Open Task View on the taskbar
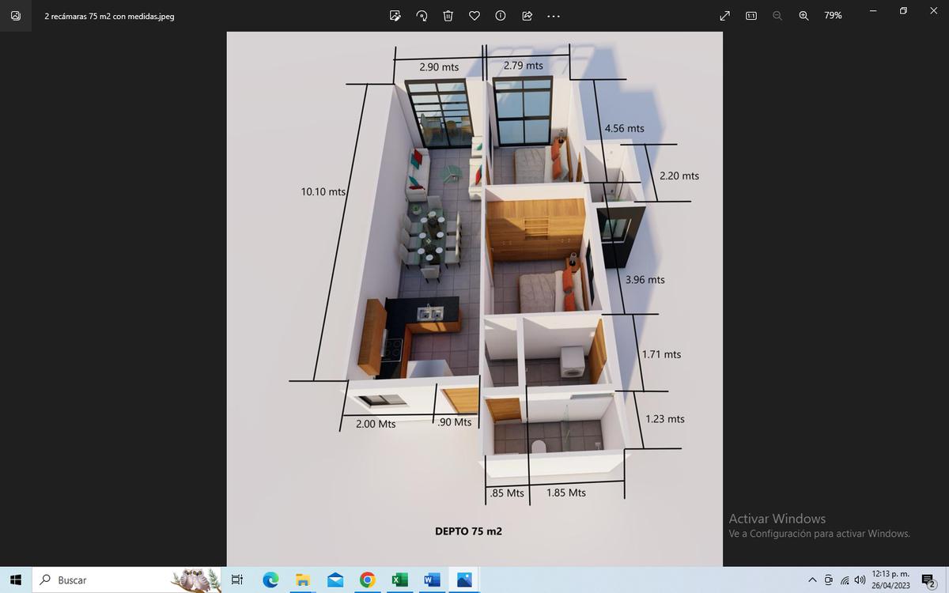949x593 pixels. pyautogui.click(x=236, y=580)
